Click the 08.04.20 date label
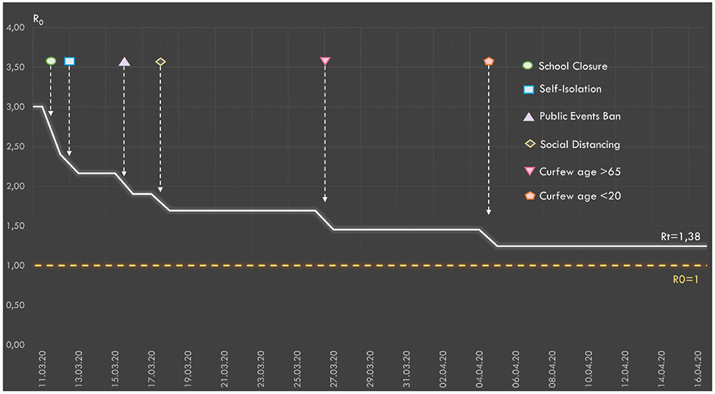Image resolution: width=715 pixels, height=394 pixels. click(553, 368)
